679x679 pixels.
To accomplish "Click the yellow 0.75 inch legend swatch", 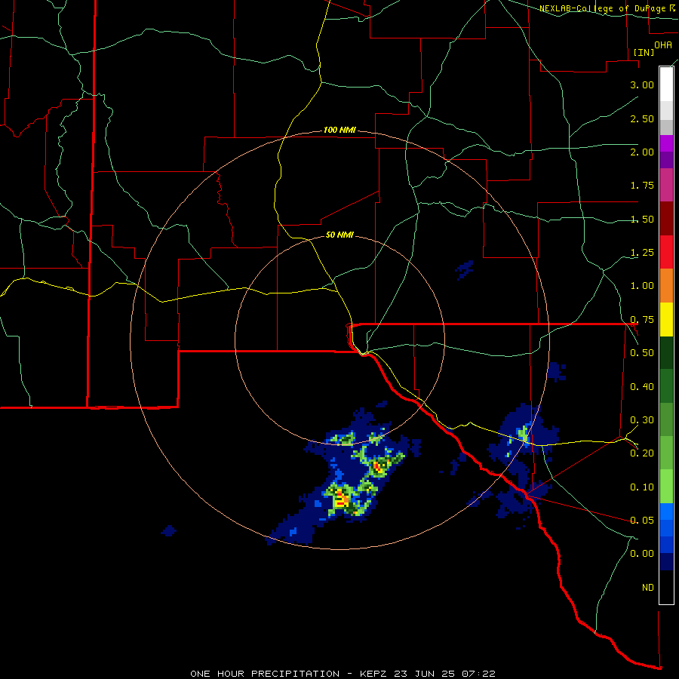I will [666, 320].
